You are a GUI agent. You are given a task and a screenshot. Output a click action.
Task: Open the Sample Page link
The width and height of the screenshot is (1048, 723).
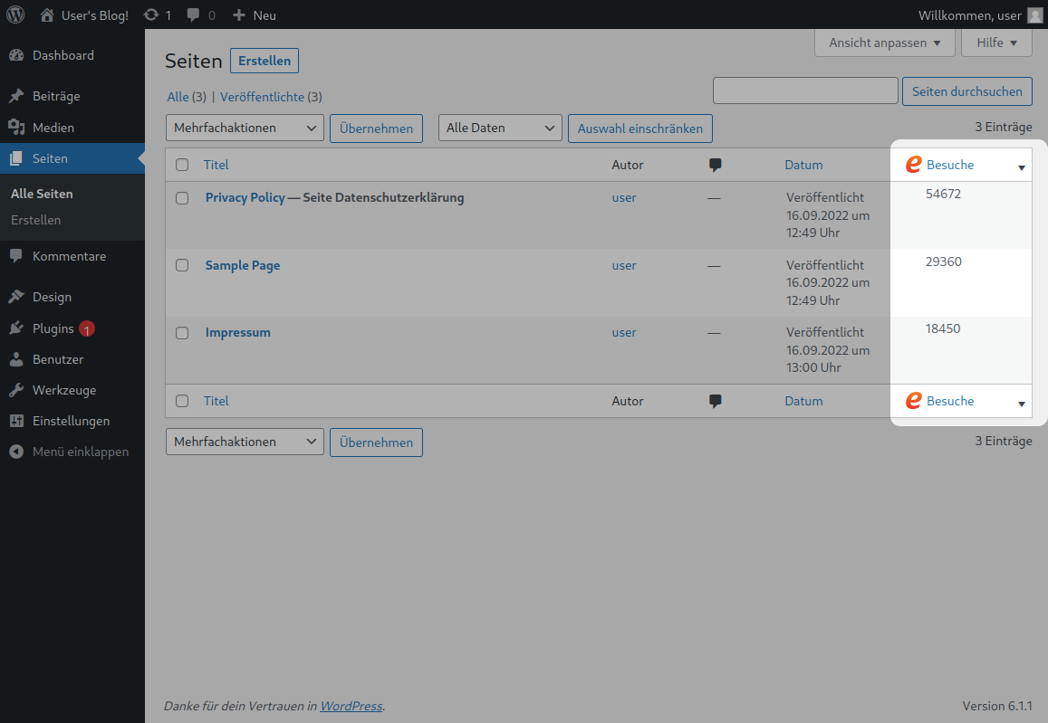[x=243, y=265]
